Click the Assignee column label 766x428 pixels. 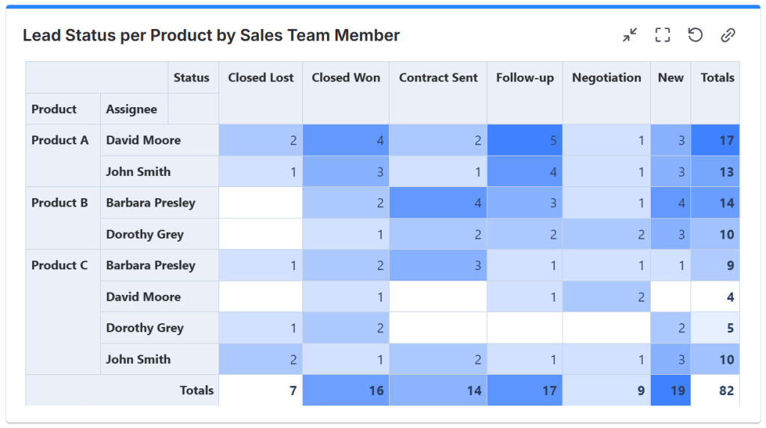132,109
